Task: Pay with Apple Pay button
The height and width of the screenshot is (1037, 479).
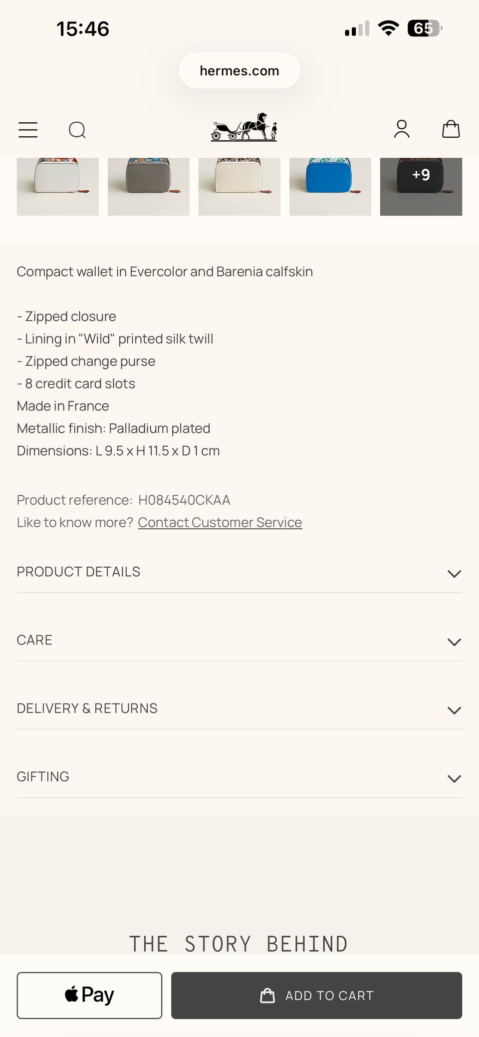Action: [x=89, y=995]
